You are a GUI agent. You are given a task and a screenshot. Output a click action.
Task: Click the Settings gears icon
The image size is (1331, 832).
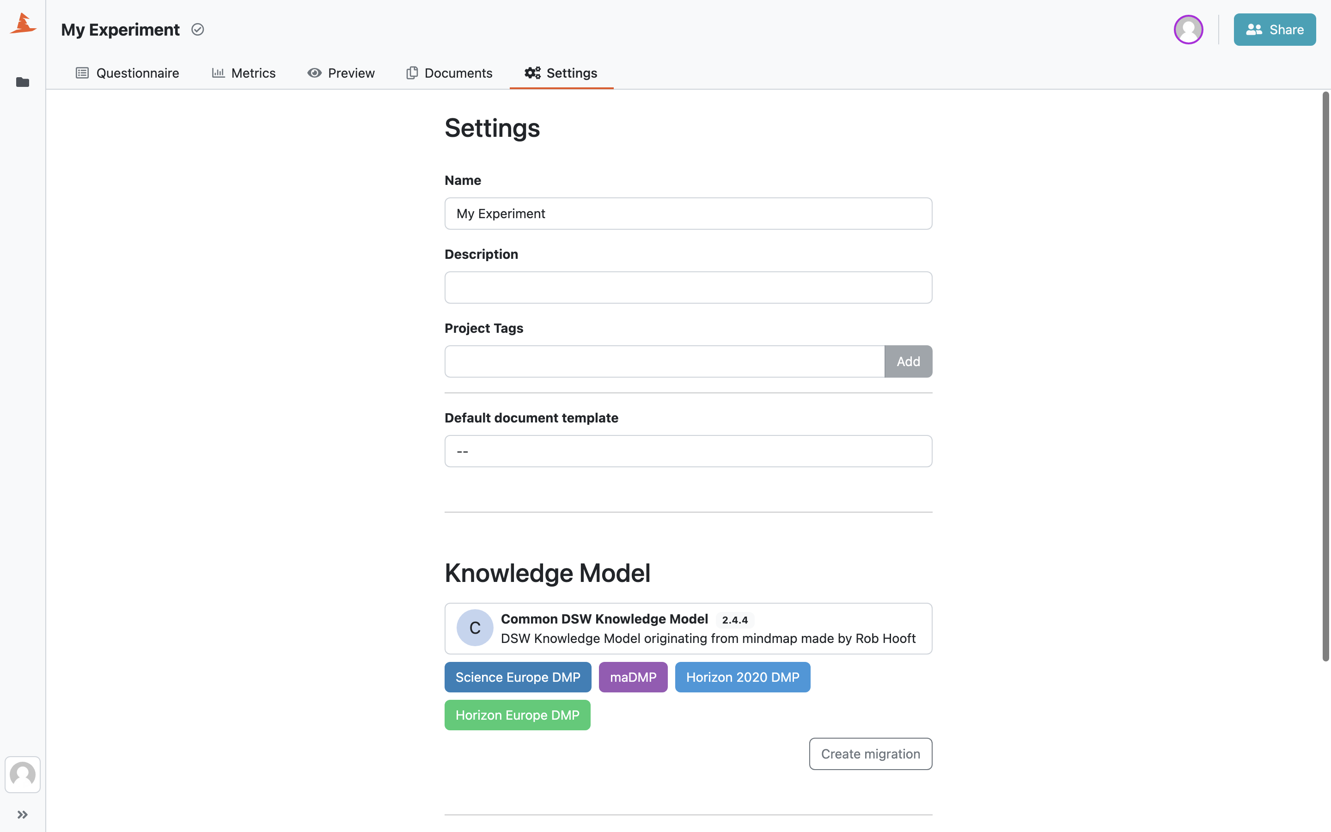click(532, 73)
